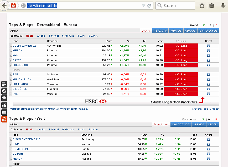
Task: Click the sidebar compass icon
Action: 4,91
